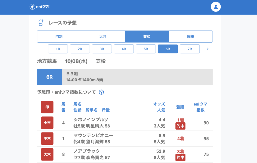Switch to the 門別 racecourse tab

tap(59, 37)
